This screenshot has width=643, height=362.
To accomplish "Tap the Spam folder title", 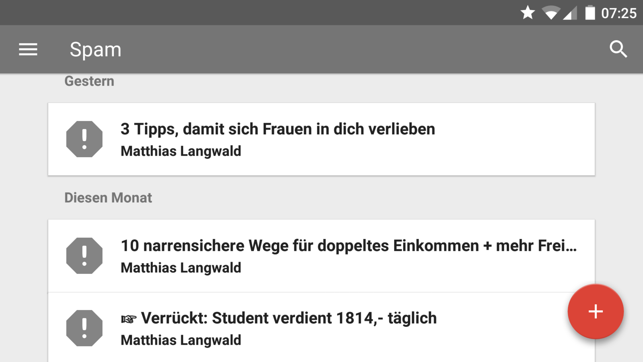I will point(95,49).
